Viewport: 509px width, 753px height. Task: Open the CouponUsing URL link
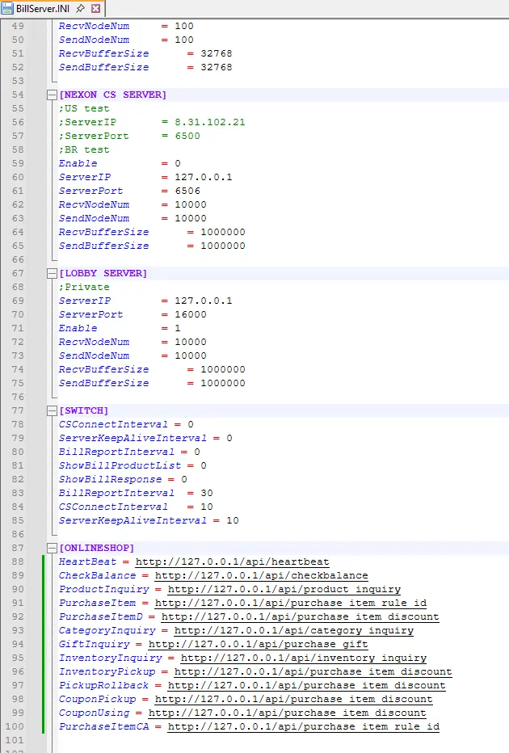287,713
